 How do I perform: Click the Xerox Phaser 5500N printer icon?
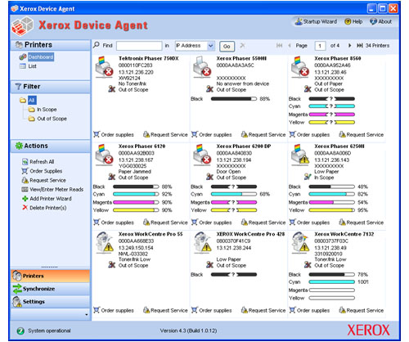[202, 67]
